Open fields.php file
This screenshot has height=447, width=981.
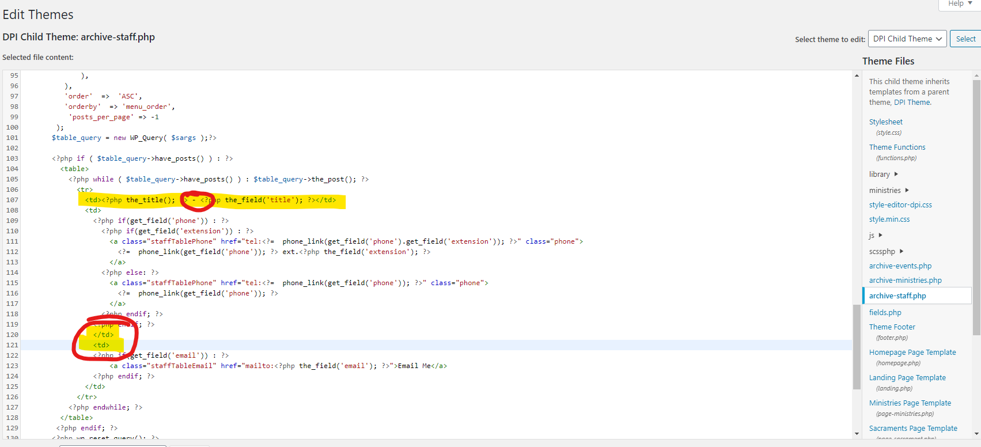[885, 312]
